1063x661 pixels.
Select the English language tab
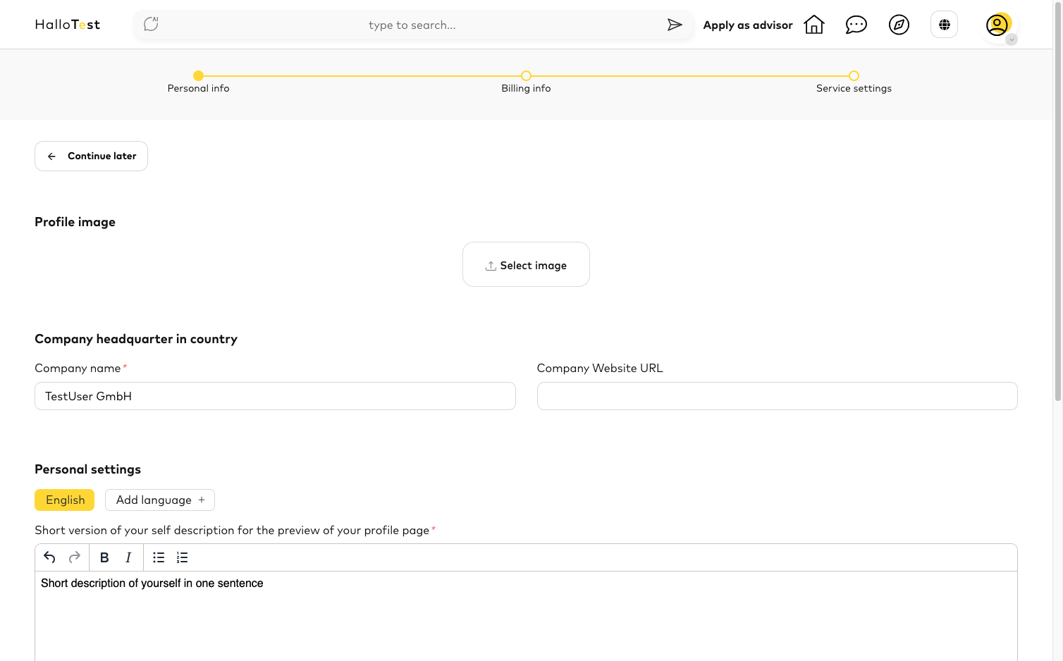pos(65,500)
